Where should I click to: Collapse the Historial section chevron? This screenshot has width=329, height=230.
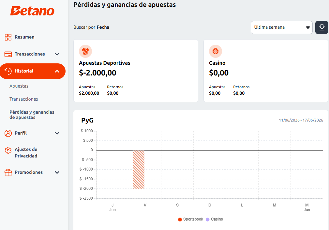pos(57,71)
